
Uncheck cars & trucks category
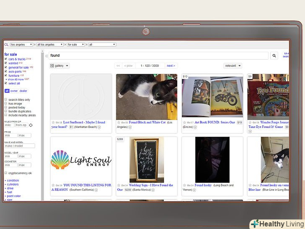6,59
